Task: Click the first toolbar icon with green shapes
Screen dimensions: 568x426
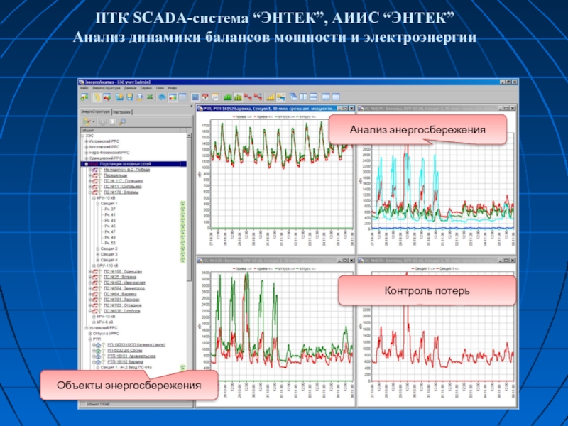Action: pos(84,97)
